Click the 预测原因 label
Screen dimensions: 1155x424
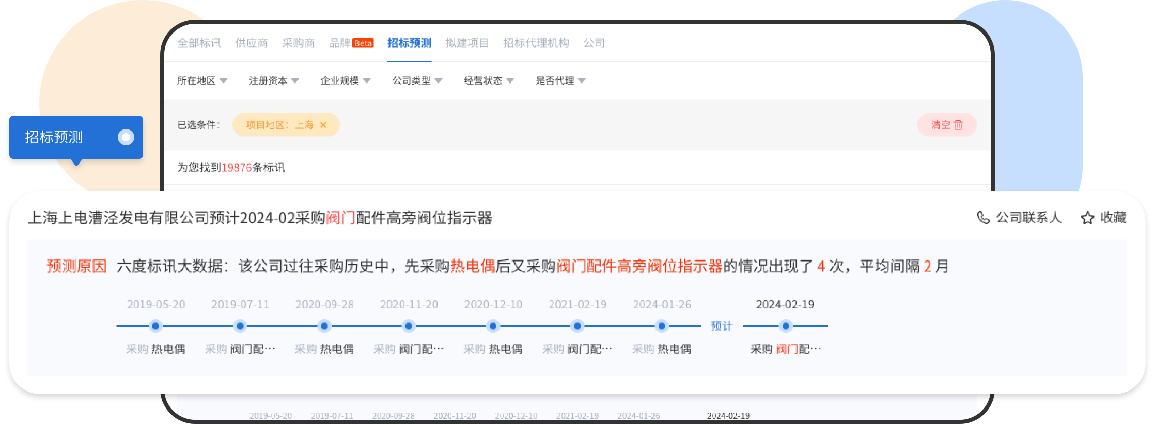[x=76, y=266]
